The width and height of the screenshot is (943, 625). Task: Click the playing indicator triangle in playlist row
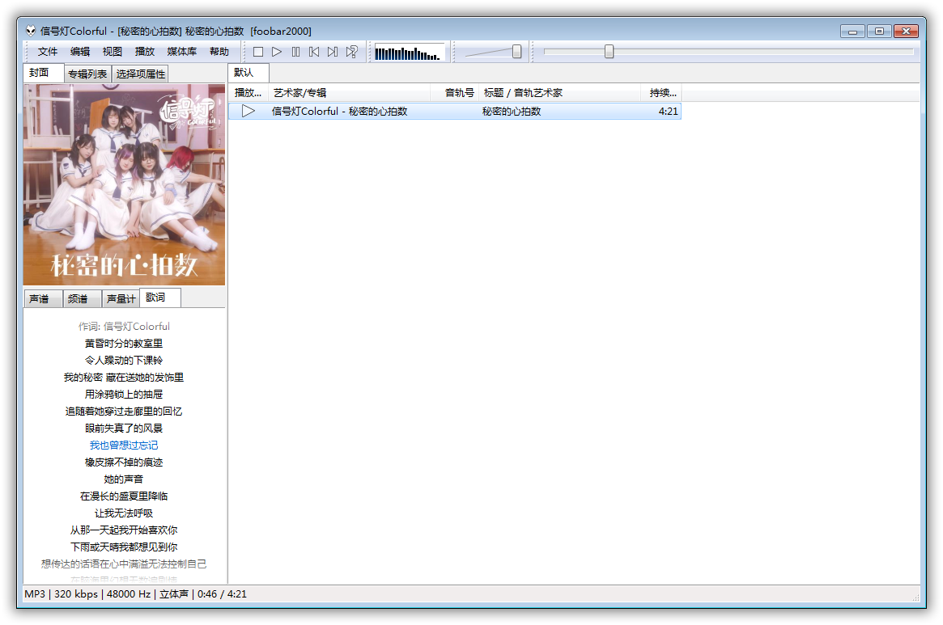[x=248, y=111]
